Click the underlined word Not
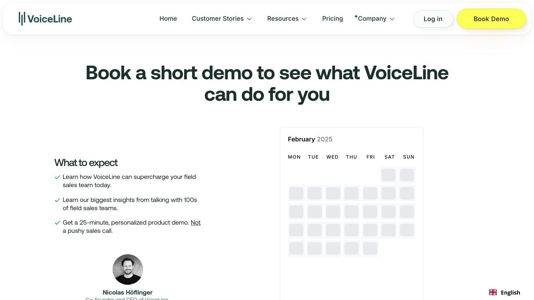Viewport: 534px width, 300px height. 195,223
